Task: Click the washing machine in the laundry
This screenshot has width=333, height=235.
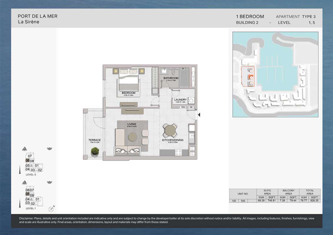Action: 192,101
